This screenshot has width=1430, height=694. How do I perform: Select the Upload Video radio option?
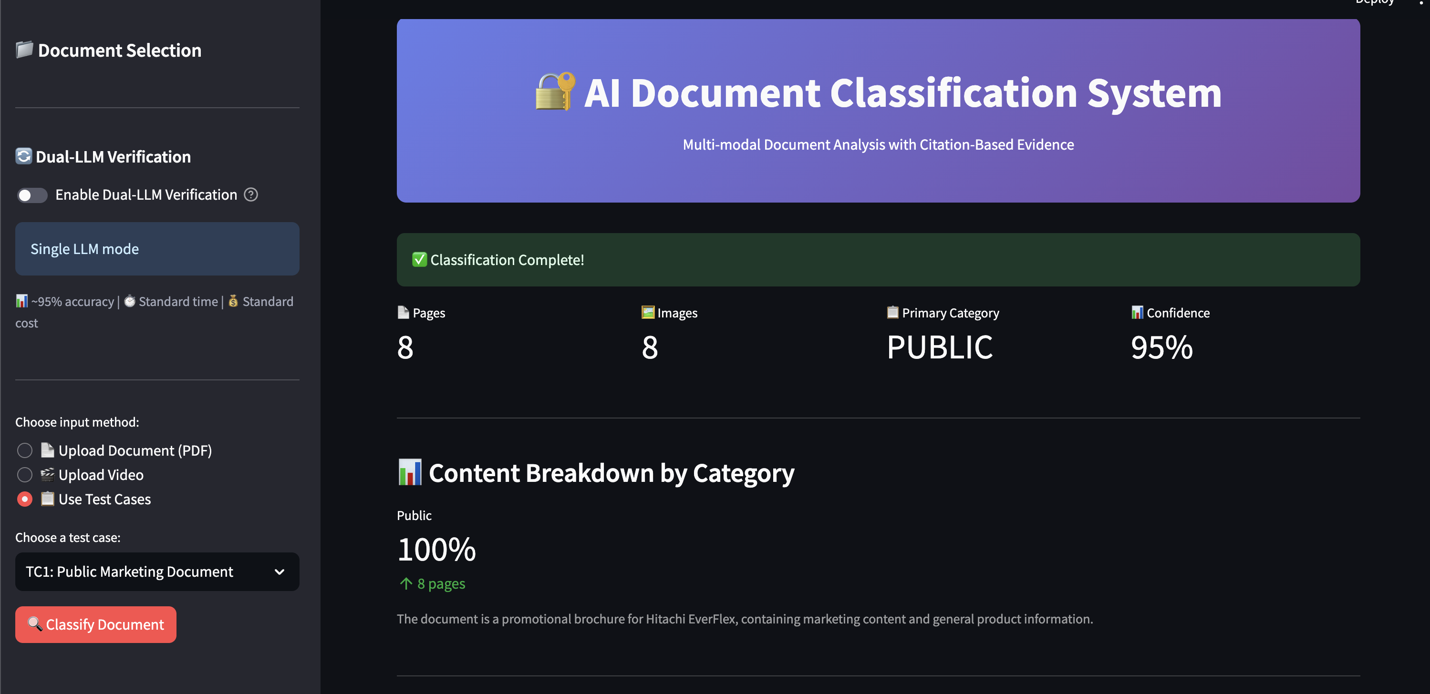[x=24, y=475]
